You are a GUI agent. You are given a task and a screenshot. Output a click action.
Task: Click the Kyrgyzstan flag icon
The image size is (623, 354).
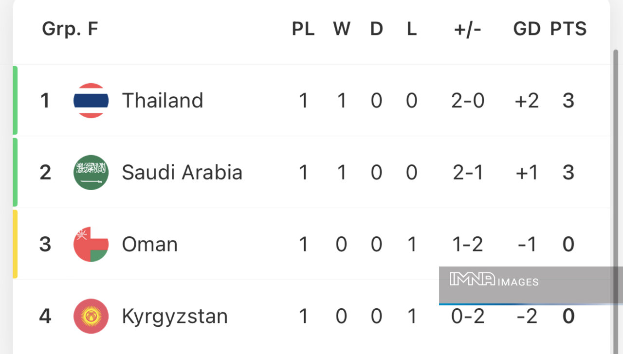coord(91,316)
